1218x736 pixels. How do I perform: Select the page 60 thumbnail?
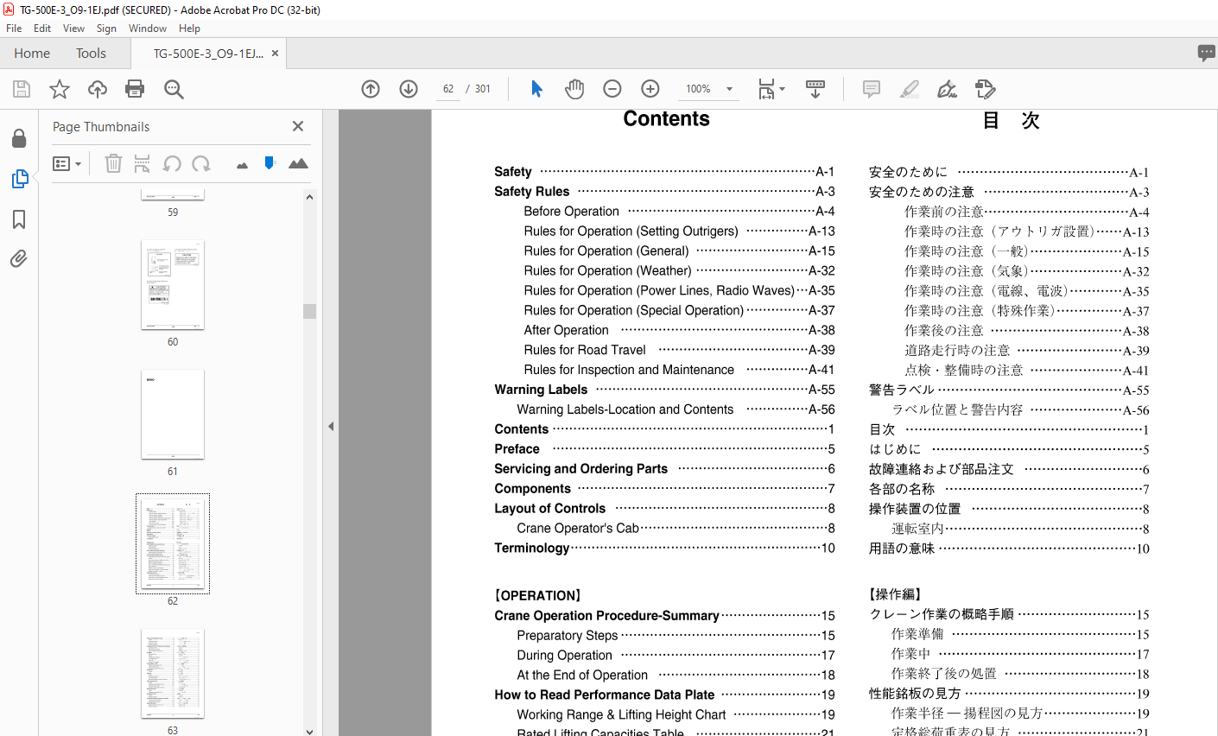coord(173,284)
